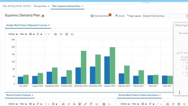Collapse the FIT 300 expander in Planning Advisor panel
The image size is (188, 106).
pyautogui.click(x=177, y=53)
